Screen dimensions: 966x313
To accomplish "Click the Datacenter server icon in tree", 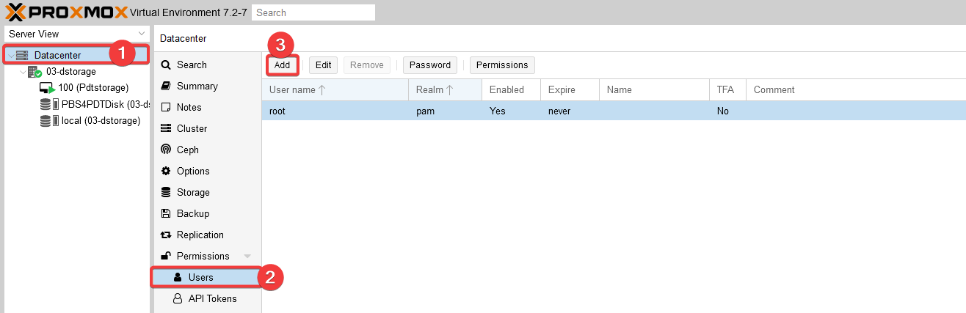I will coord(22,56).
